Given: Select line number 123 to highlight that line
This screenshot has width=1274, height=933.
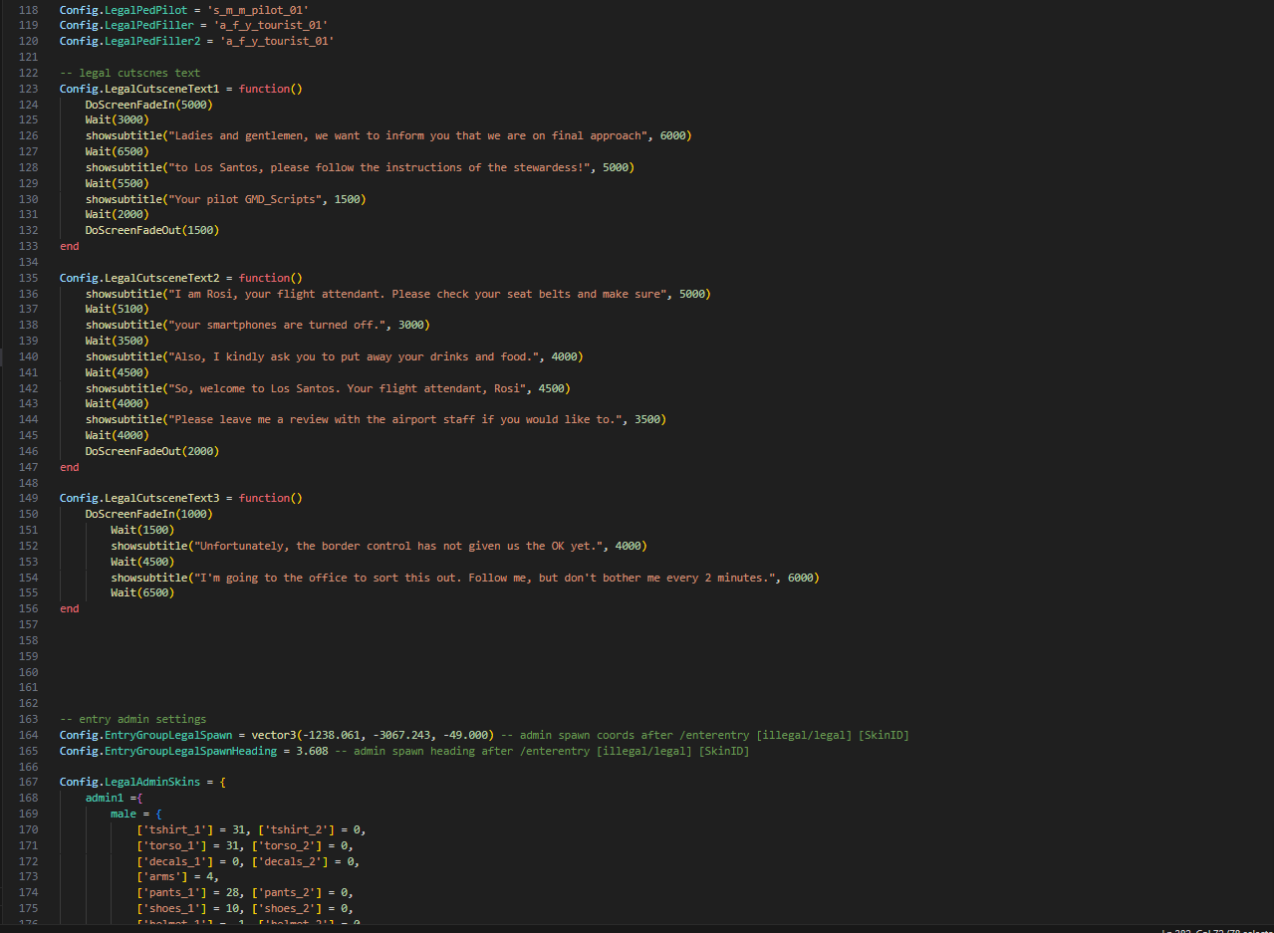Looking at the screenshot, I should pos(28,88).
